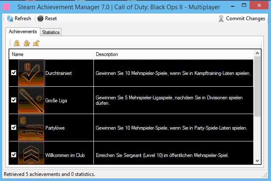Click the vertical scrollbar thumb
This screenshot has width=271, height=181.
coord(257,86)
